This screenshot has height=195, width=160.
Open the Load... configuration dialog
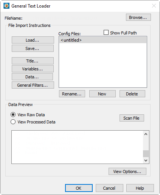click(x=33, y=40)
